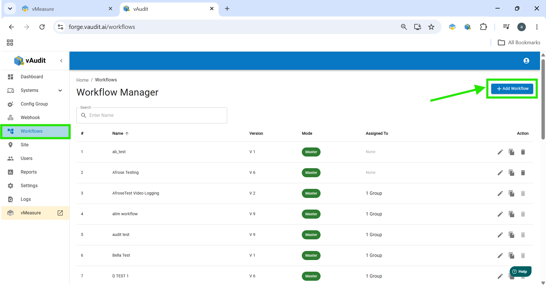Open Settings from sidebar
The width and height of the screenshot is (546, 285).
click(x=35, y=186)
